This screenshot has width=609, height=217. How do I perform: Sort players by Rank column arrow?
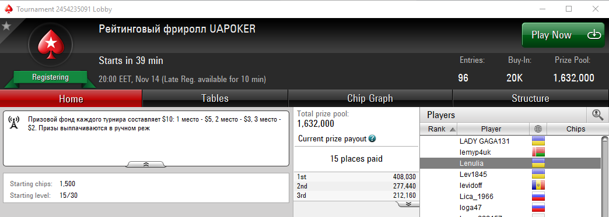(452, 129)
